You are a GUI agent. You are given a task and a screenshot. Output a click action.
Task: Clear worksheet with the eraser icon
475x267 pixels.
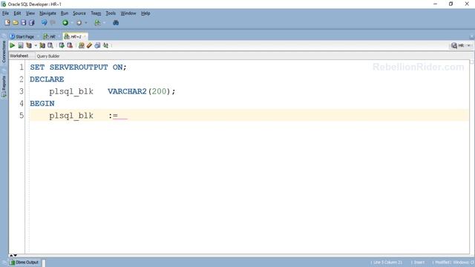pyautogui.click(x=89, y=45)
